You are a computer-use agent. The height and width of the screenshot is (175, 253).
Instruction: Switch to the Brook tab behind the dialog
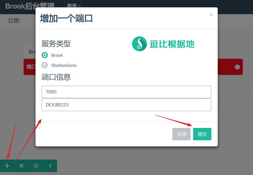(30, 52)
